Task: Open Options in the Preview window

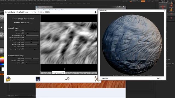Action: coord(105,78)
